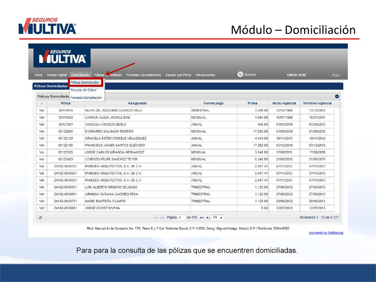Open rows-per-page dropdown showing 15

tap(217, 217)
